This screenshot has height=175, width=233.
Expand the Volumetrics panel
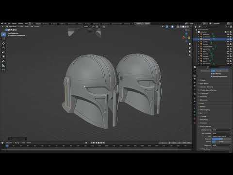pos(203,97)
